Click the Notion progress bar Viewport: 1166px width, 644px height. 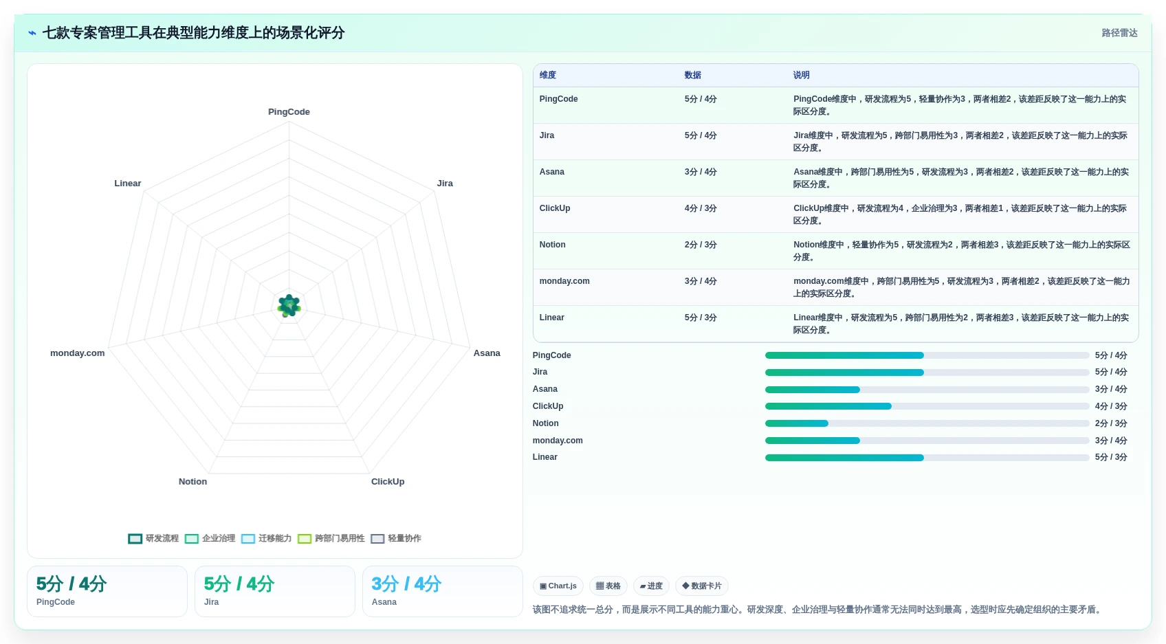(927, 423)
